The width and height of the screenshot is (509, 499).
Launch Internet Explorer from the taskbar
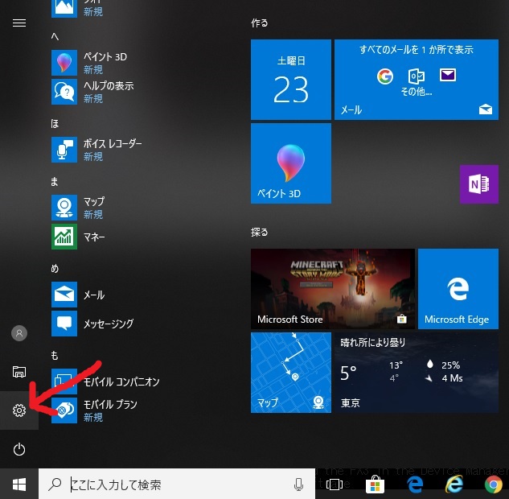click(454, 485)
